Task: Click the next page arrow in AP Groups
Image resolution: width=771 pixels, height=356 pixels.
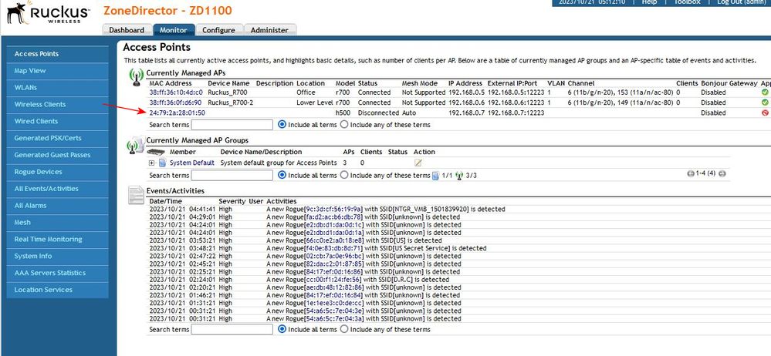Action: tap(722, 175)
